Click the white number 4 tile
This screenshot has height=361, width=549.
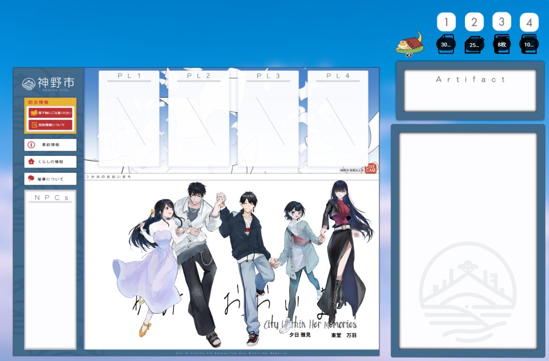pos(529,23)
